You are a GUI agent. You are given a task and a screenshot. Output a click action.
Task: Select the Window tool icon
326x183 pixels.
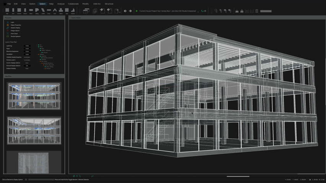coord(19,10)
